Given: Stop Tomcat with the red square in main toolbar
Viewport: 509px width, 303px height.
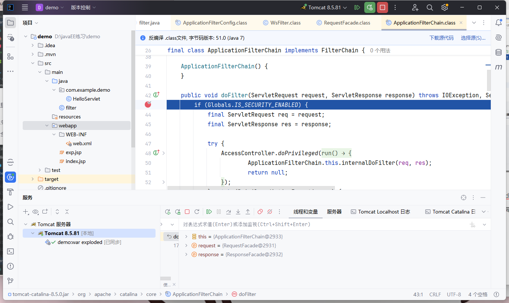Looking at the screenshot, I should 382,7.
